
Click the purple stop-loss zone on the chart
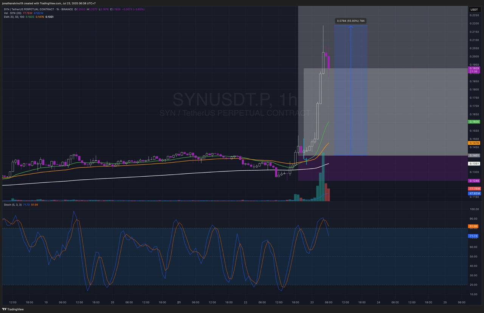(378, 168)
